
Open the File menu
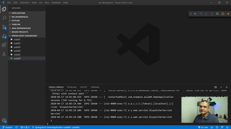[9, 3]
